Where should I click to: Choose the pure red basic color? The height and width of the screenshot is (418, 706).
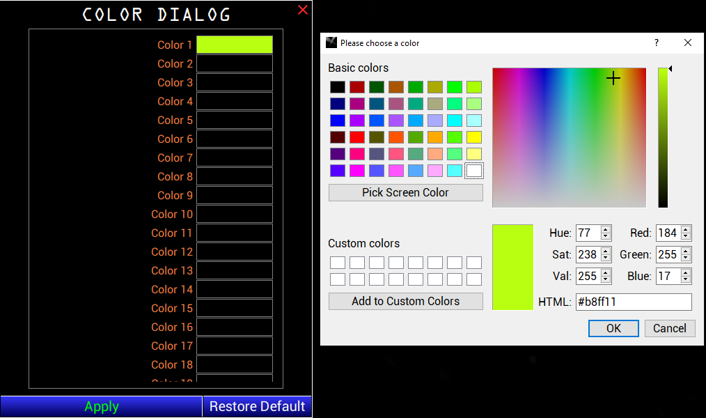[357, 137]
